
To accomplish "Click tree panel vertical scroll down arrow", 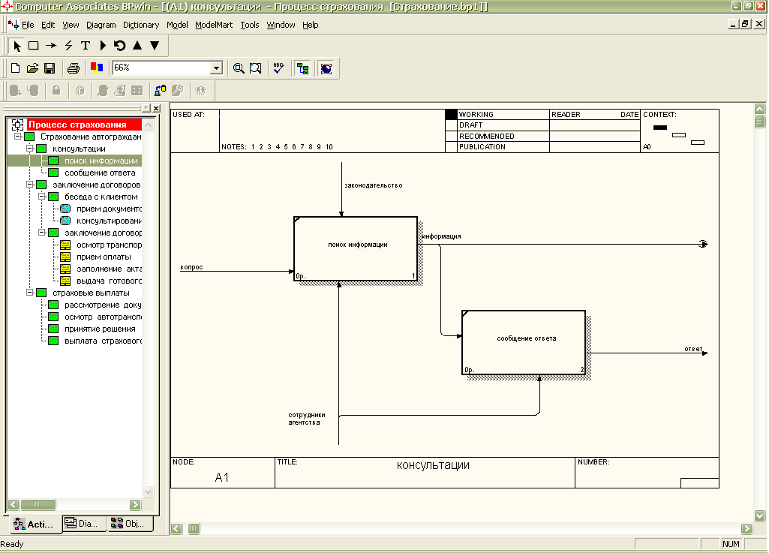I will (x=148, y=491).
